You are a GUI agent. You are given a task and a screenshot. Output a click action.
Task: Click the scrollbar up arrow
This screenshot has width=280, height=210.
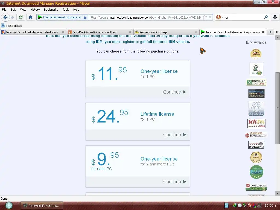[277, 37]
